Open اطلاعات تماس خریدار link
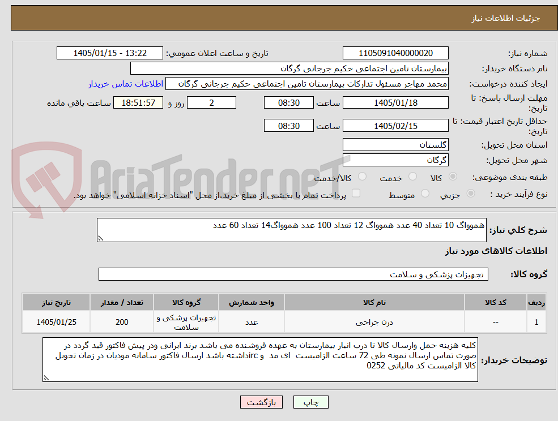 click(x=126, y=84)
